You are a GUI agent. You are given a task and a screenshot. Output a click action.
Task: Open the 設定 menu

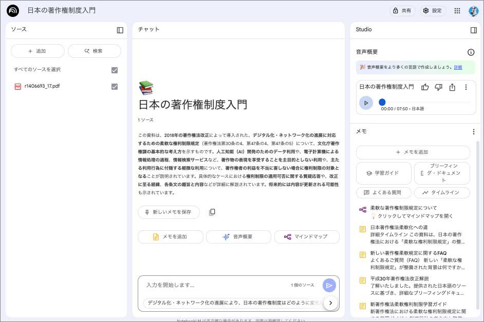tap(432, 11)
